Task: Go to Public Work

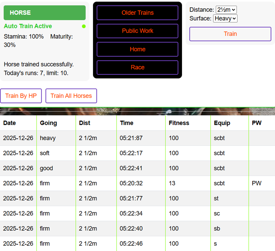Action: pos(137,31)
